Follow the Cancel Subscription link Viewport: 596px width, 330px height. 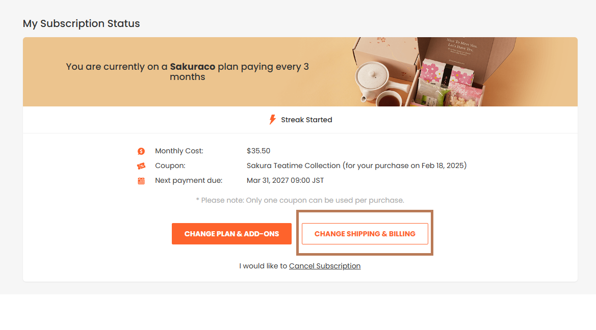point(325,266)
